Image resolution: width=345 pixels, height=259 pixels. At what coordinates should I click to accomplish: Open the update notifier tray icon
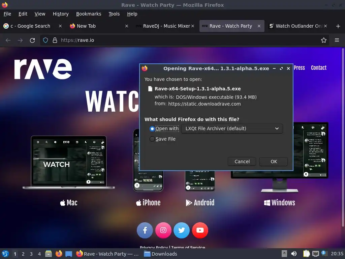pyautogui.click(x=324, y=253)
